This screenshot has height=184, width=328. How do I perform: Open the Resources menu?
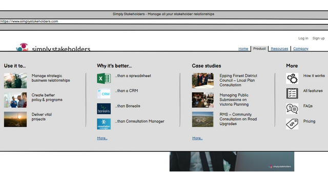pos(279,49)
